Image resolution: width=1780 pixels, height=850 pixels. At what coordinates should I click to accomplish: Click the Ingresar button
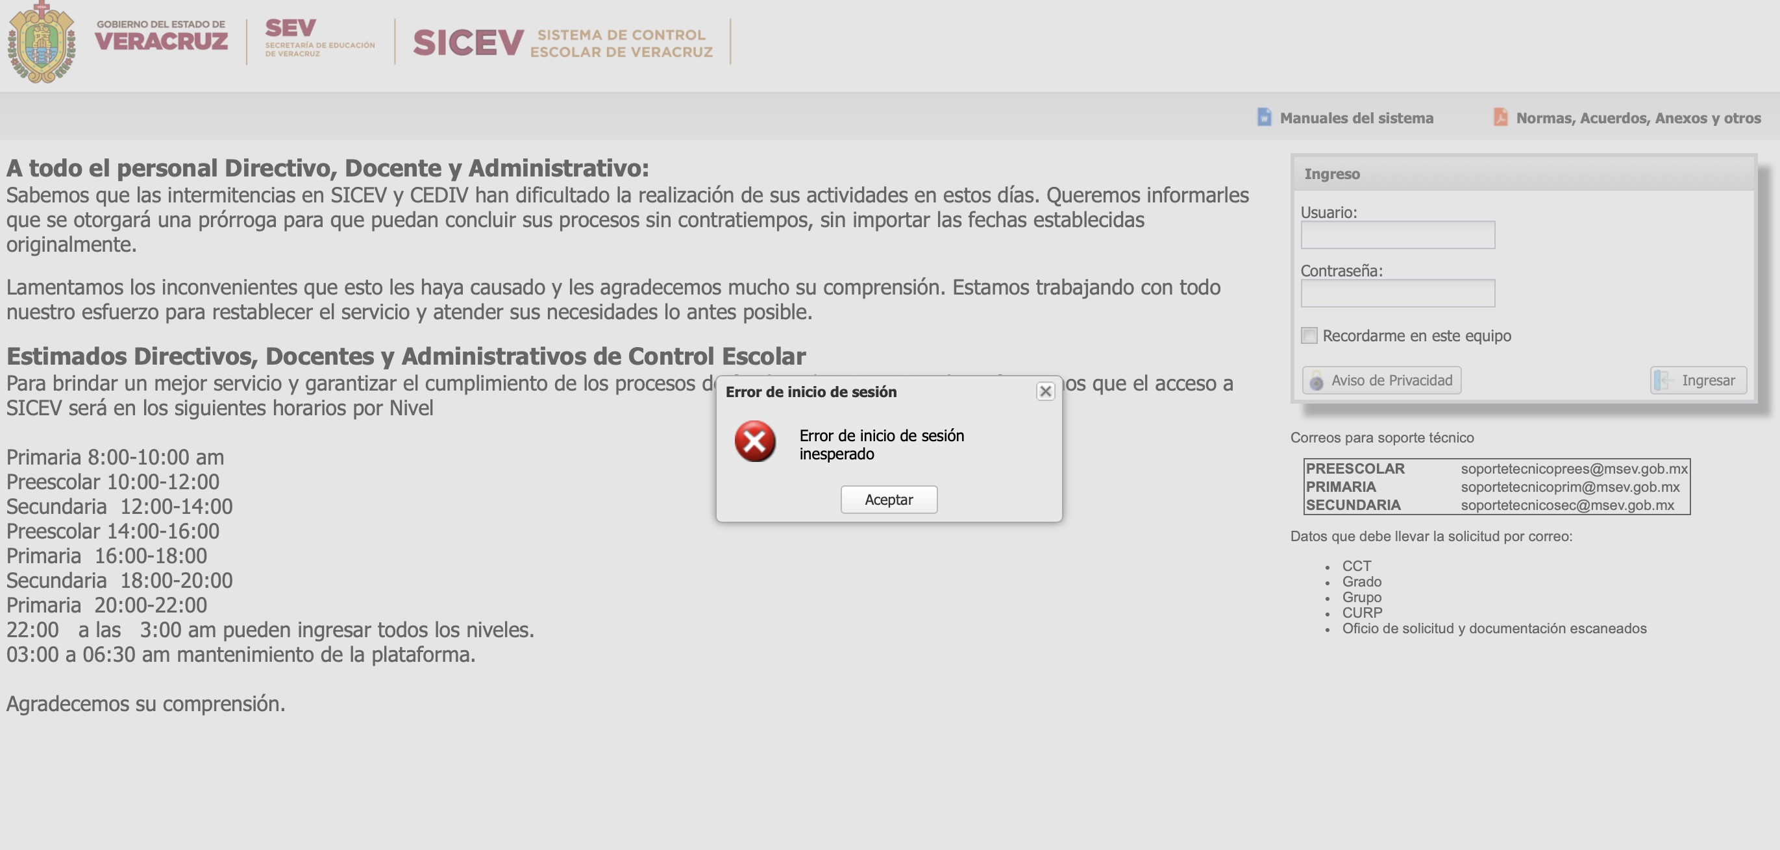(1698, 380)
